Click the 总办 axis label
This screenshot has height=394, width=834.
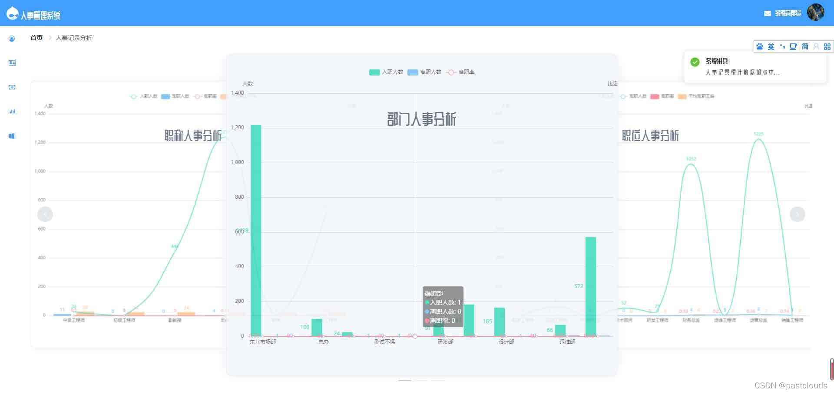[x=324, y=342]
